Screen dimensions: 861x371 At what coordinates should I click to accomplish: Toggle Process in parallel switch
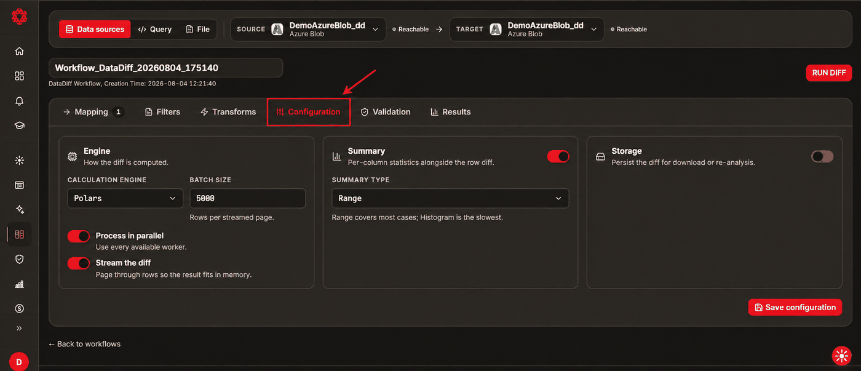point(79,236)
